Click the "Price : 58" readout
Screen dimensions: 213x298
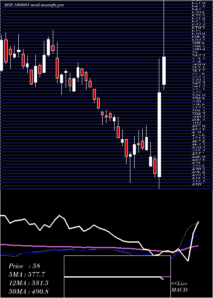click(24, 266)
